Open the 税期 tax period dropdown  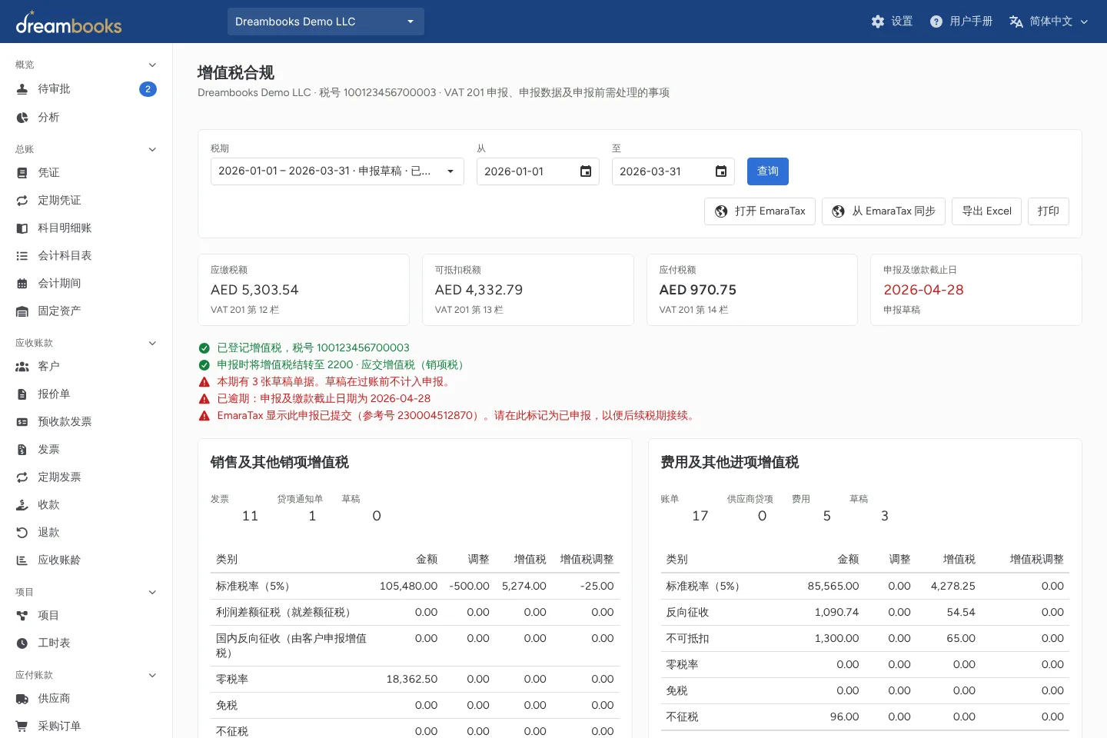337,171
